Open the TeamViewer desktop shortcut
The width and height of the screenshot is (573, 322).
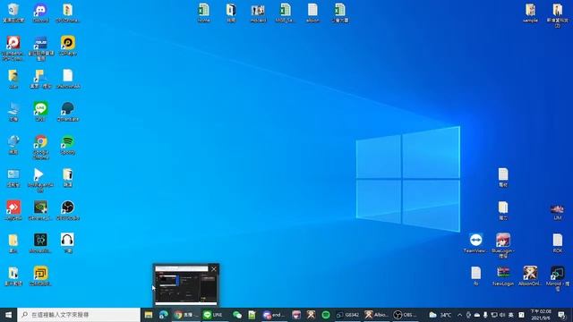pos(475,243)
